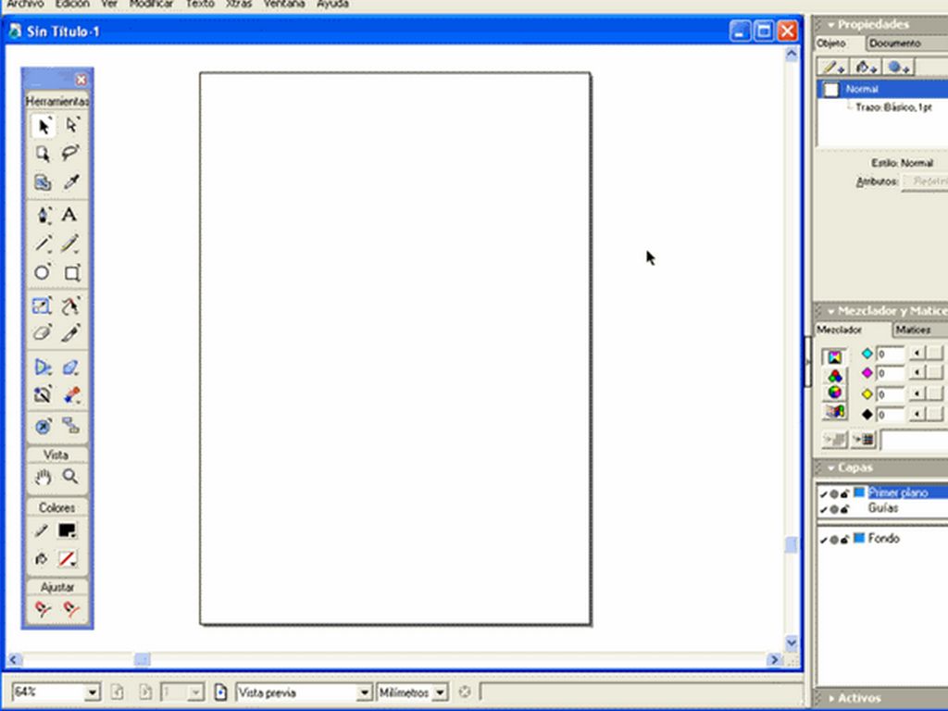Pick the Eyedropper tool
The image size is (948, 711).
pos(70,182)
